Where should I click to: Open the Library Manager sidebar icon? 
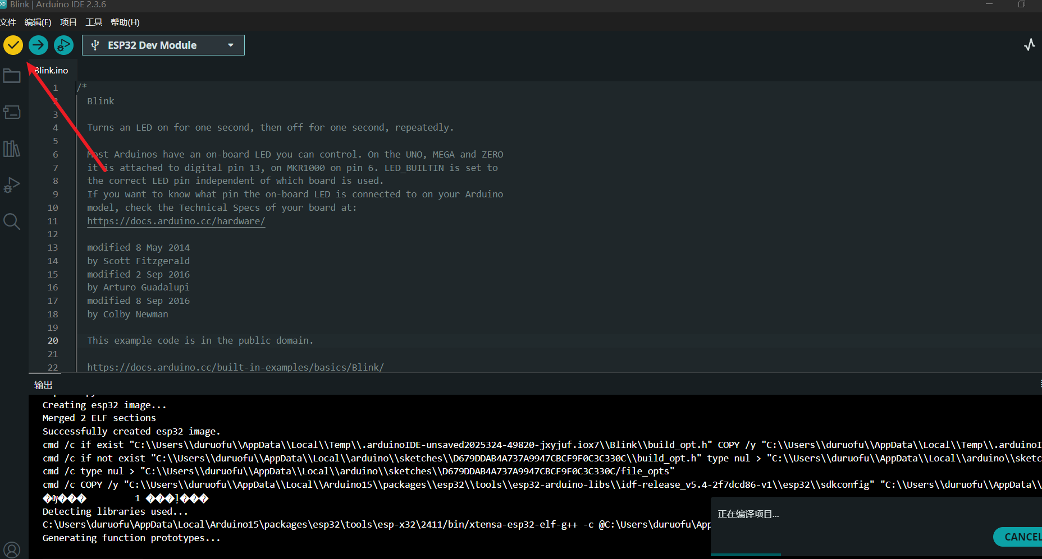[x=12, y=149]
